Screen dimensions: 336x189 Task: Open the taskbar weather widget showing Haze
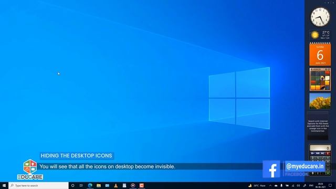pos(257,185)
